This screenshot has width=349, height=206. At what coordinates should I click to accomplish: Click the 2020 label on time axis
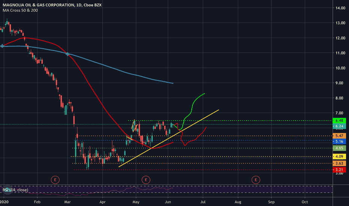[x=4, y=202]
